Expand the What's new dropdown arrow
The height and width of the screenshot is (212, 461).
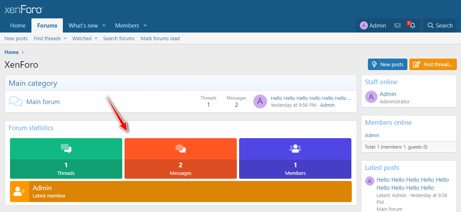[x=104, y=26]
